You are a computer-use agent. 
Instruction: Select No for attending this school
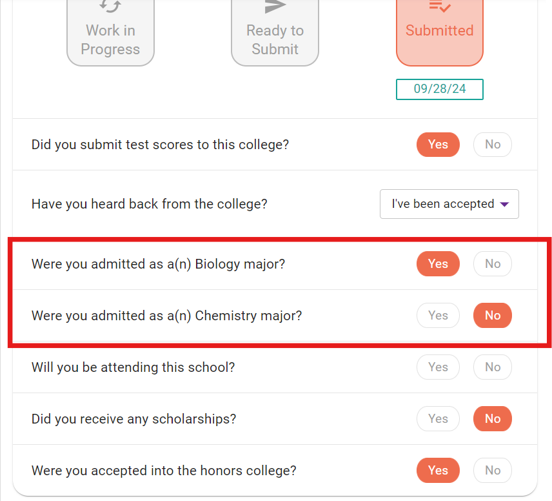[x=493, y=367]
